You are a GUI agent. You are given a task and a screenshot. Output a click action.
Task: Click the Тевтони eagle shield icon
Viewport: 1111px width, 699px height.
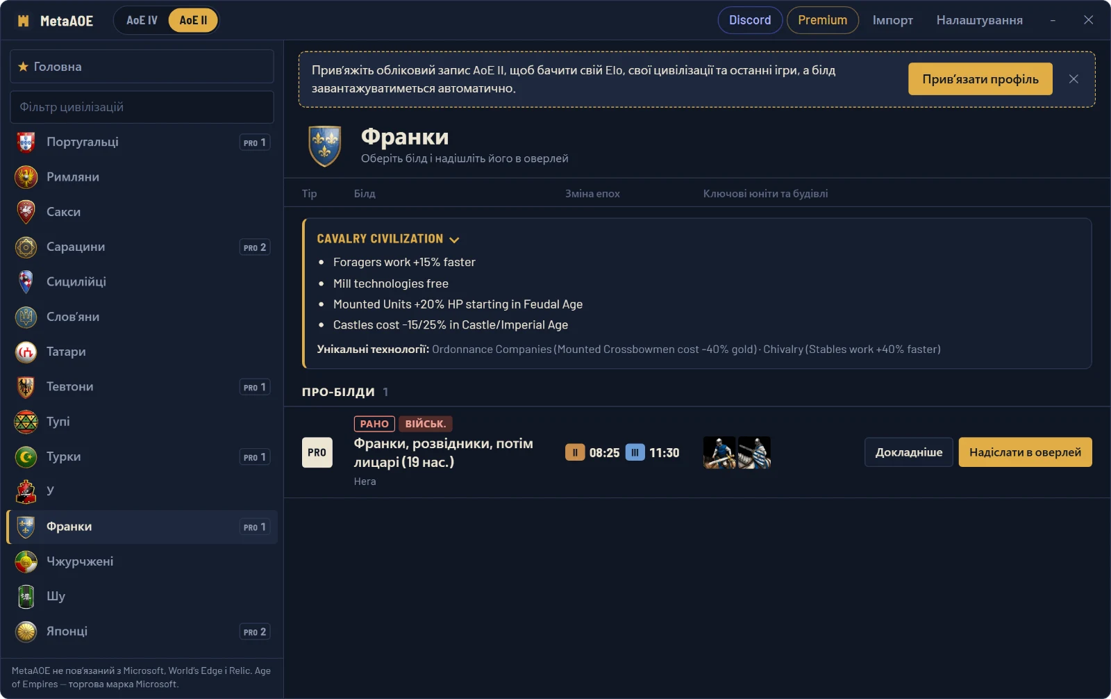[26, 387]
